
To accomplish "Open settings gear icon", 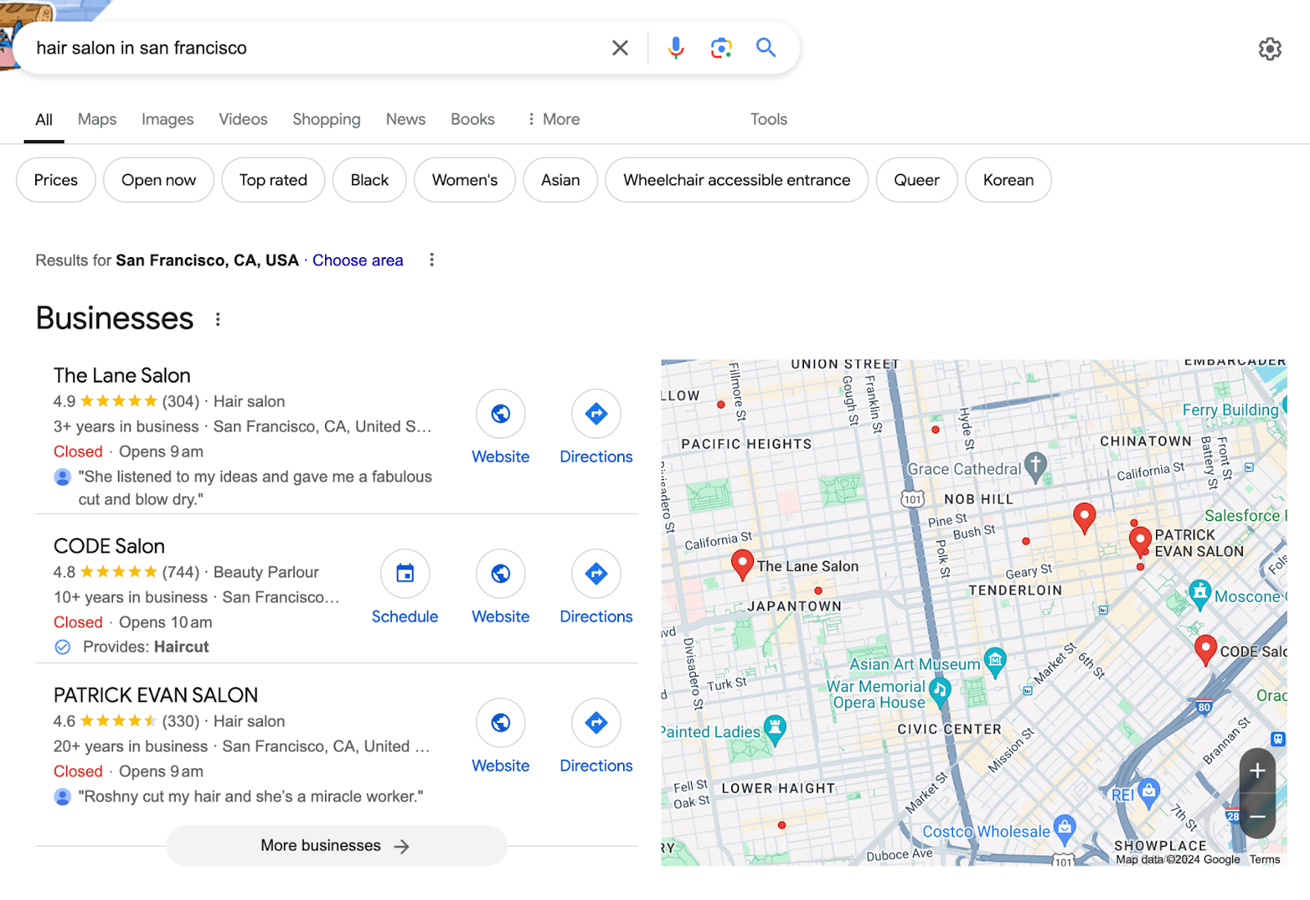I will point(1269,49).
